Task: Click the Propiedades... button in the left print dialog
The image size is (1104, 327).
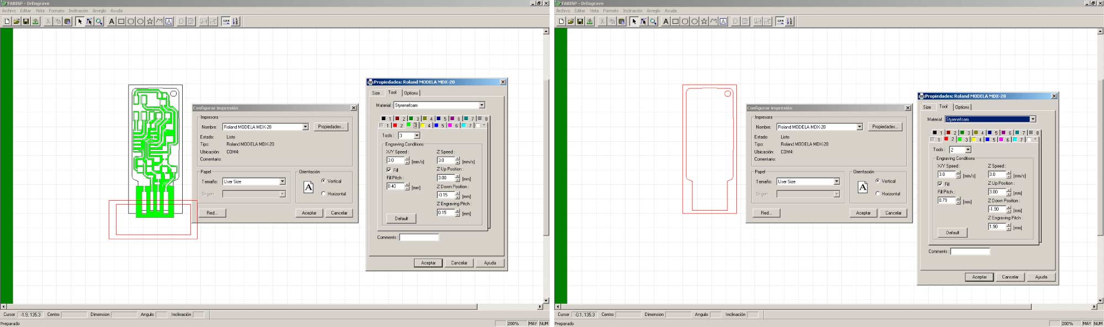Action: pos(330,127)
